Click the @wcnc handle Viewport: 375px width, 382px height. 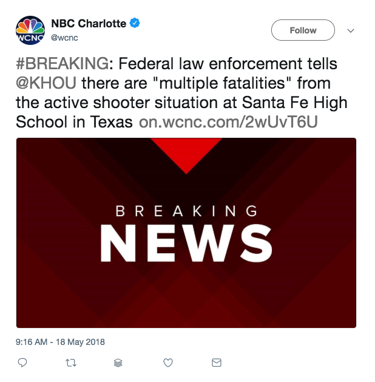(64, 38)
